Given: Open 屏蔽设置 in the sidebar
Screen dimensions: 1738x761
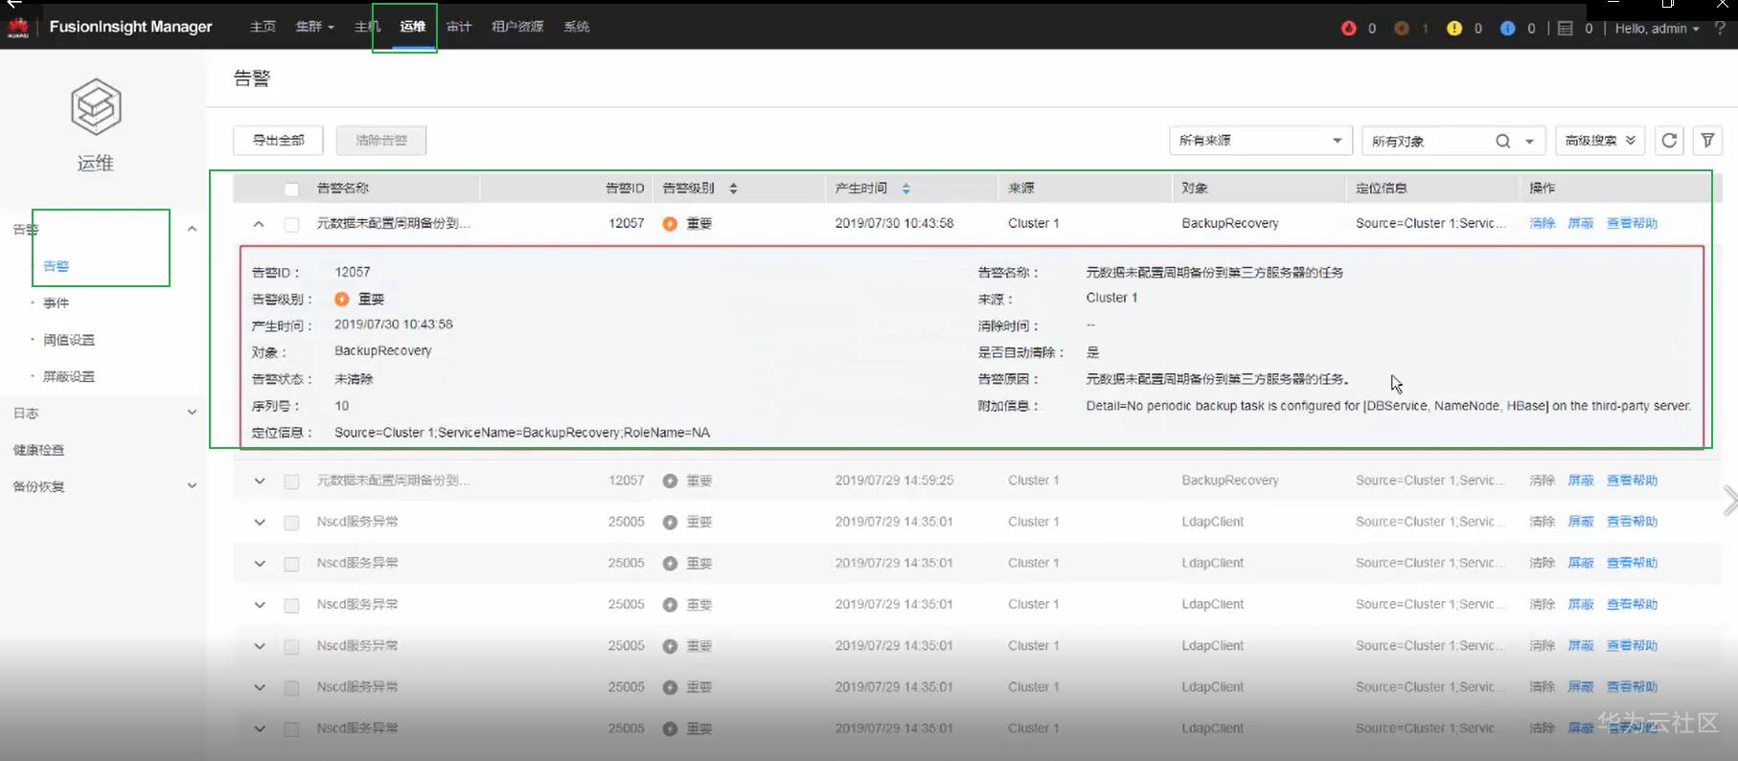Looking at the screenshot, I should point(69,376).
